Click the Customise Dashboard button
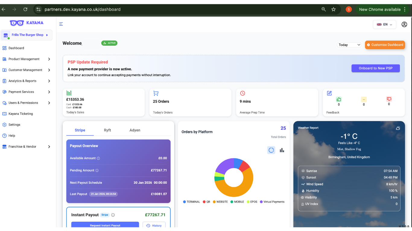Screen dimensions: 412x231 pyautogui.click(x=385, y=45)
